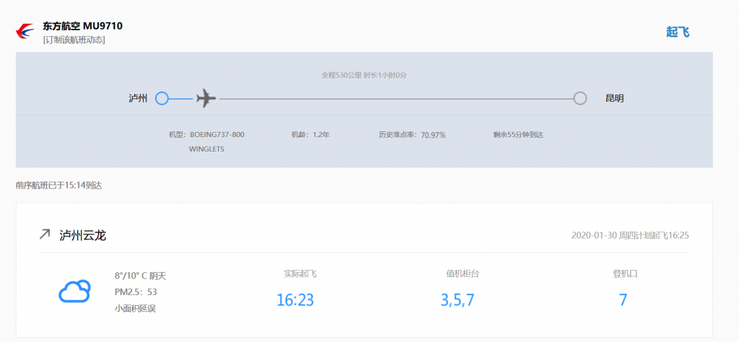Viewport: 739px width, 342px height.
Task: Click the 东方航空 MU9710 flight title
Action: [82, 26]
